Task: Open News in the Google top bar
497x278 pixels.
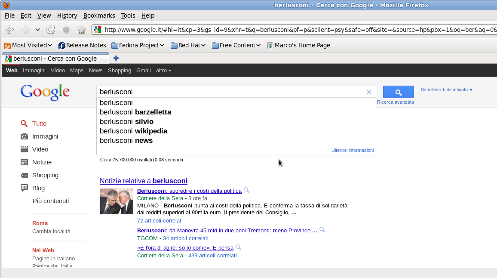Action: coord(96,71)
